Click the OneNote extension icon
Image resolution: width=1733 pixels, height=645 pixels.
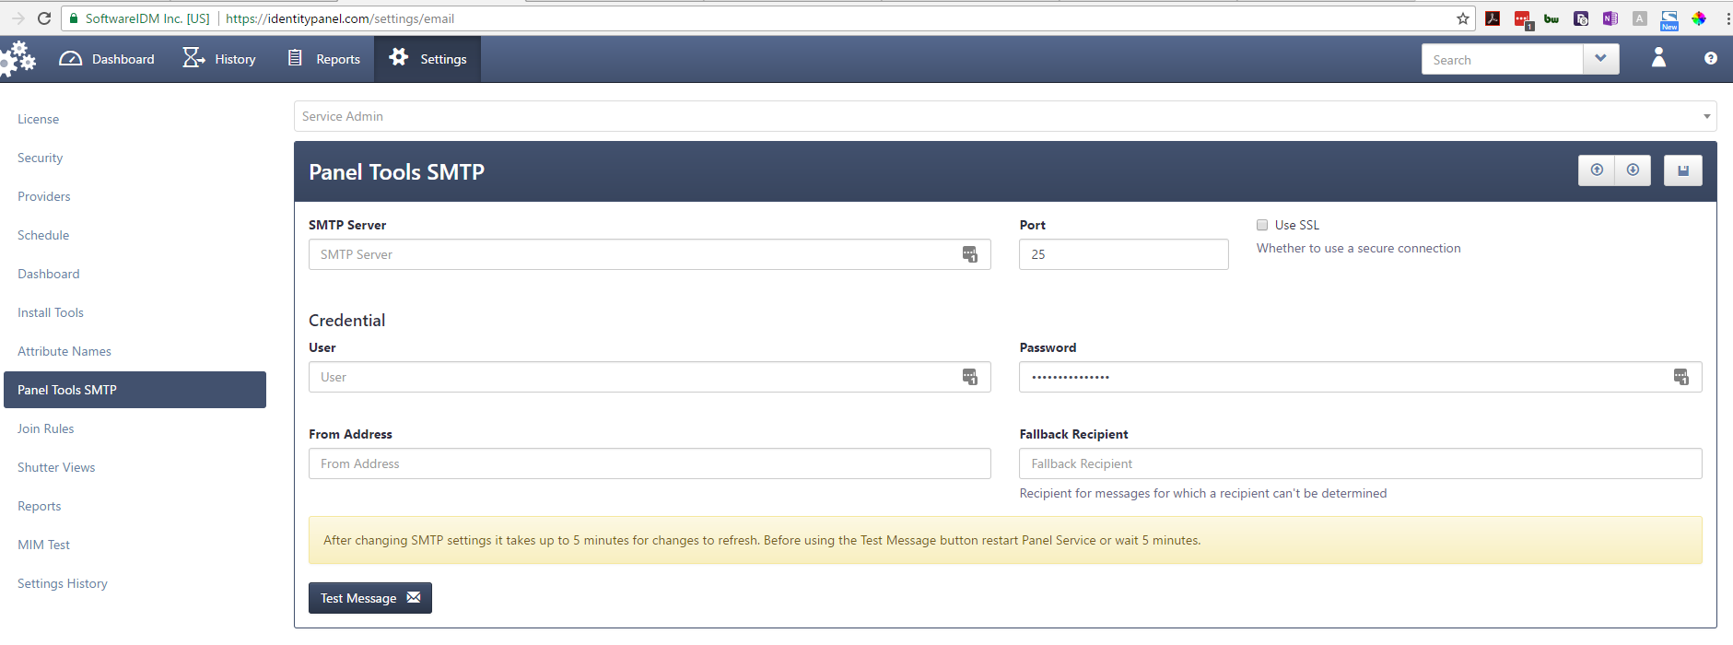[1610, 18]
